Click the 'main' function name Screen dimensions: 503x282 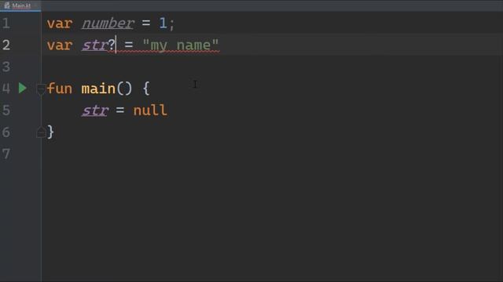point(98,89)
